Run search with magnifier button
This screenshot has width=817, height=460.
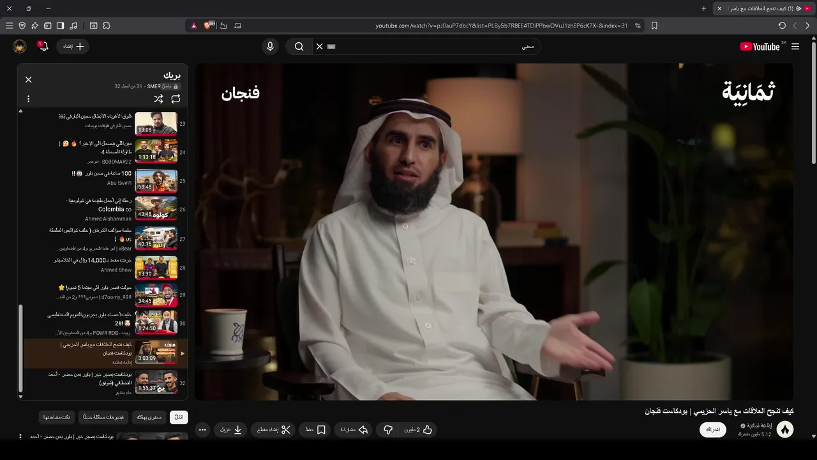299,47
